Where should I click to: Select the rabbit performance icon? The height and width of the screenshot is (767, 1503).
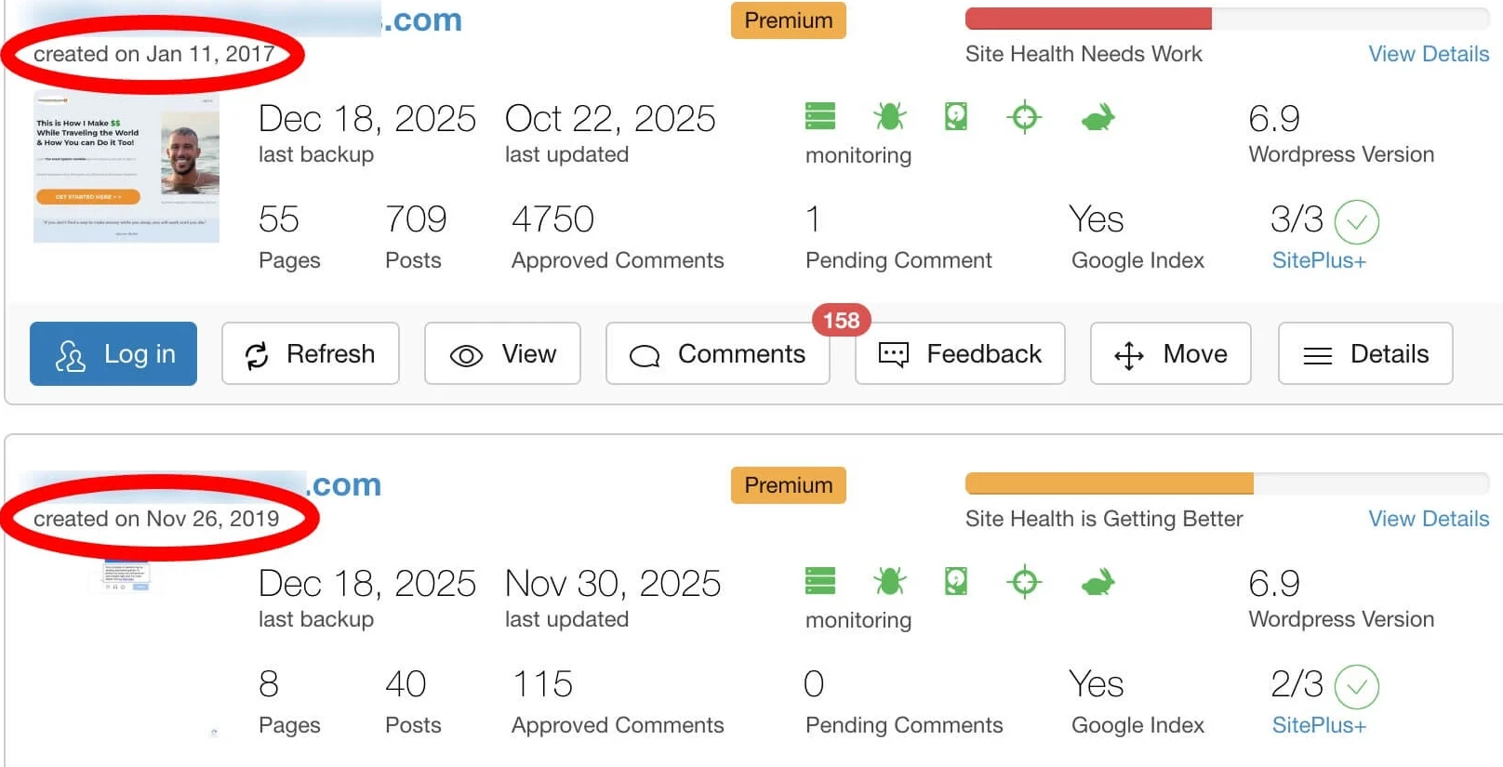[x=1096, y=116]
